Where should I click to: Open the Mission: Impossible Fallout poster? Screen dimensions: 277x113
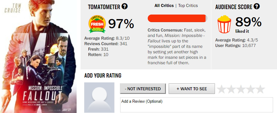(38, 56)
